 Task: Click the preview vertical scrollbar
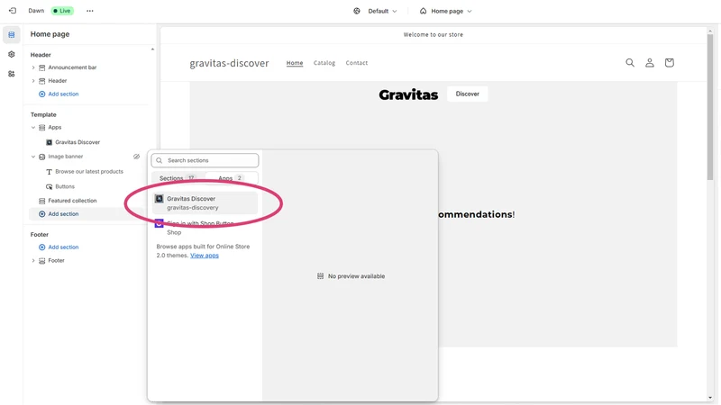point(710,106)
